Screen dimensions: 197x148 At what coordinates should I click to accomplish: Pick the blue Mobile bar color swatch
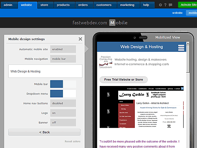click(56, 84)
